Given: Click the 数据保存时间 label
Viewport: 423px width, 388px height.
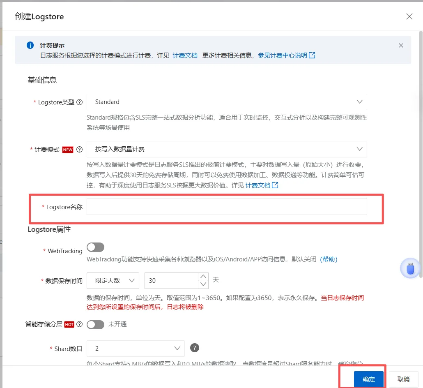Looking at the screenshot, I should (x=64, y=281).
